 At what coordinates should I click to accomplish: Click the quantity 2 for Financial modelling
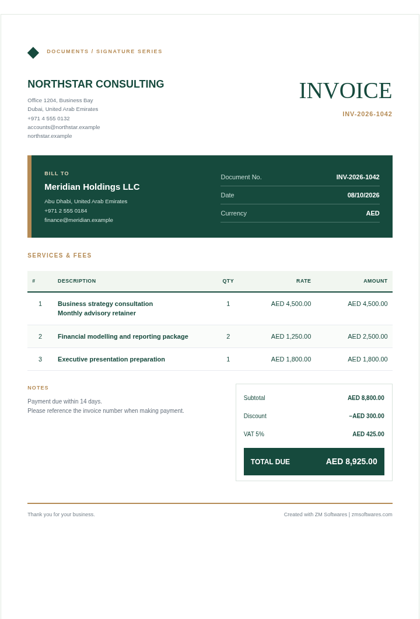point(228,336)
